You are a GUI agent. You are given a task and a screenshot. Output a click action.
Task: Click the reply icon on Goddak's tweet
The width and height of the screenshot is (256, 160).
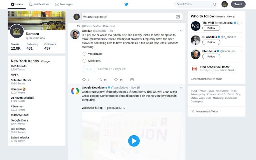[84, 80]
